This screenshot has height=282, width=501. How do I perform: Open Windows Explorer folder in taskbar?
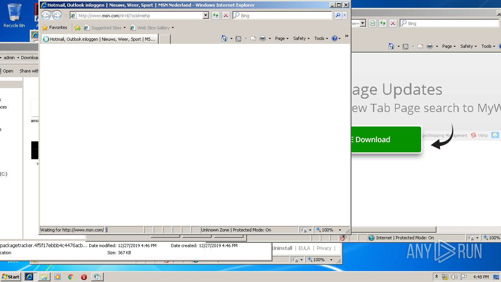44,277
